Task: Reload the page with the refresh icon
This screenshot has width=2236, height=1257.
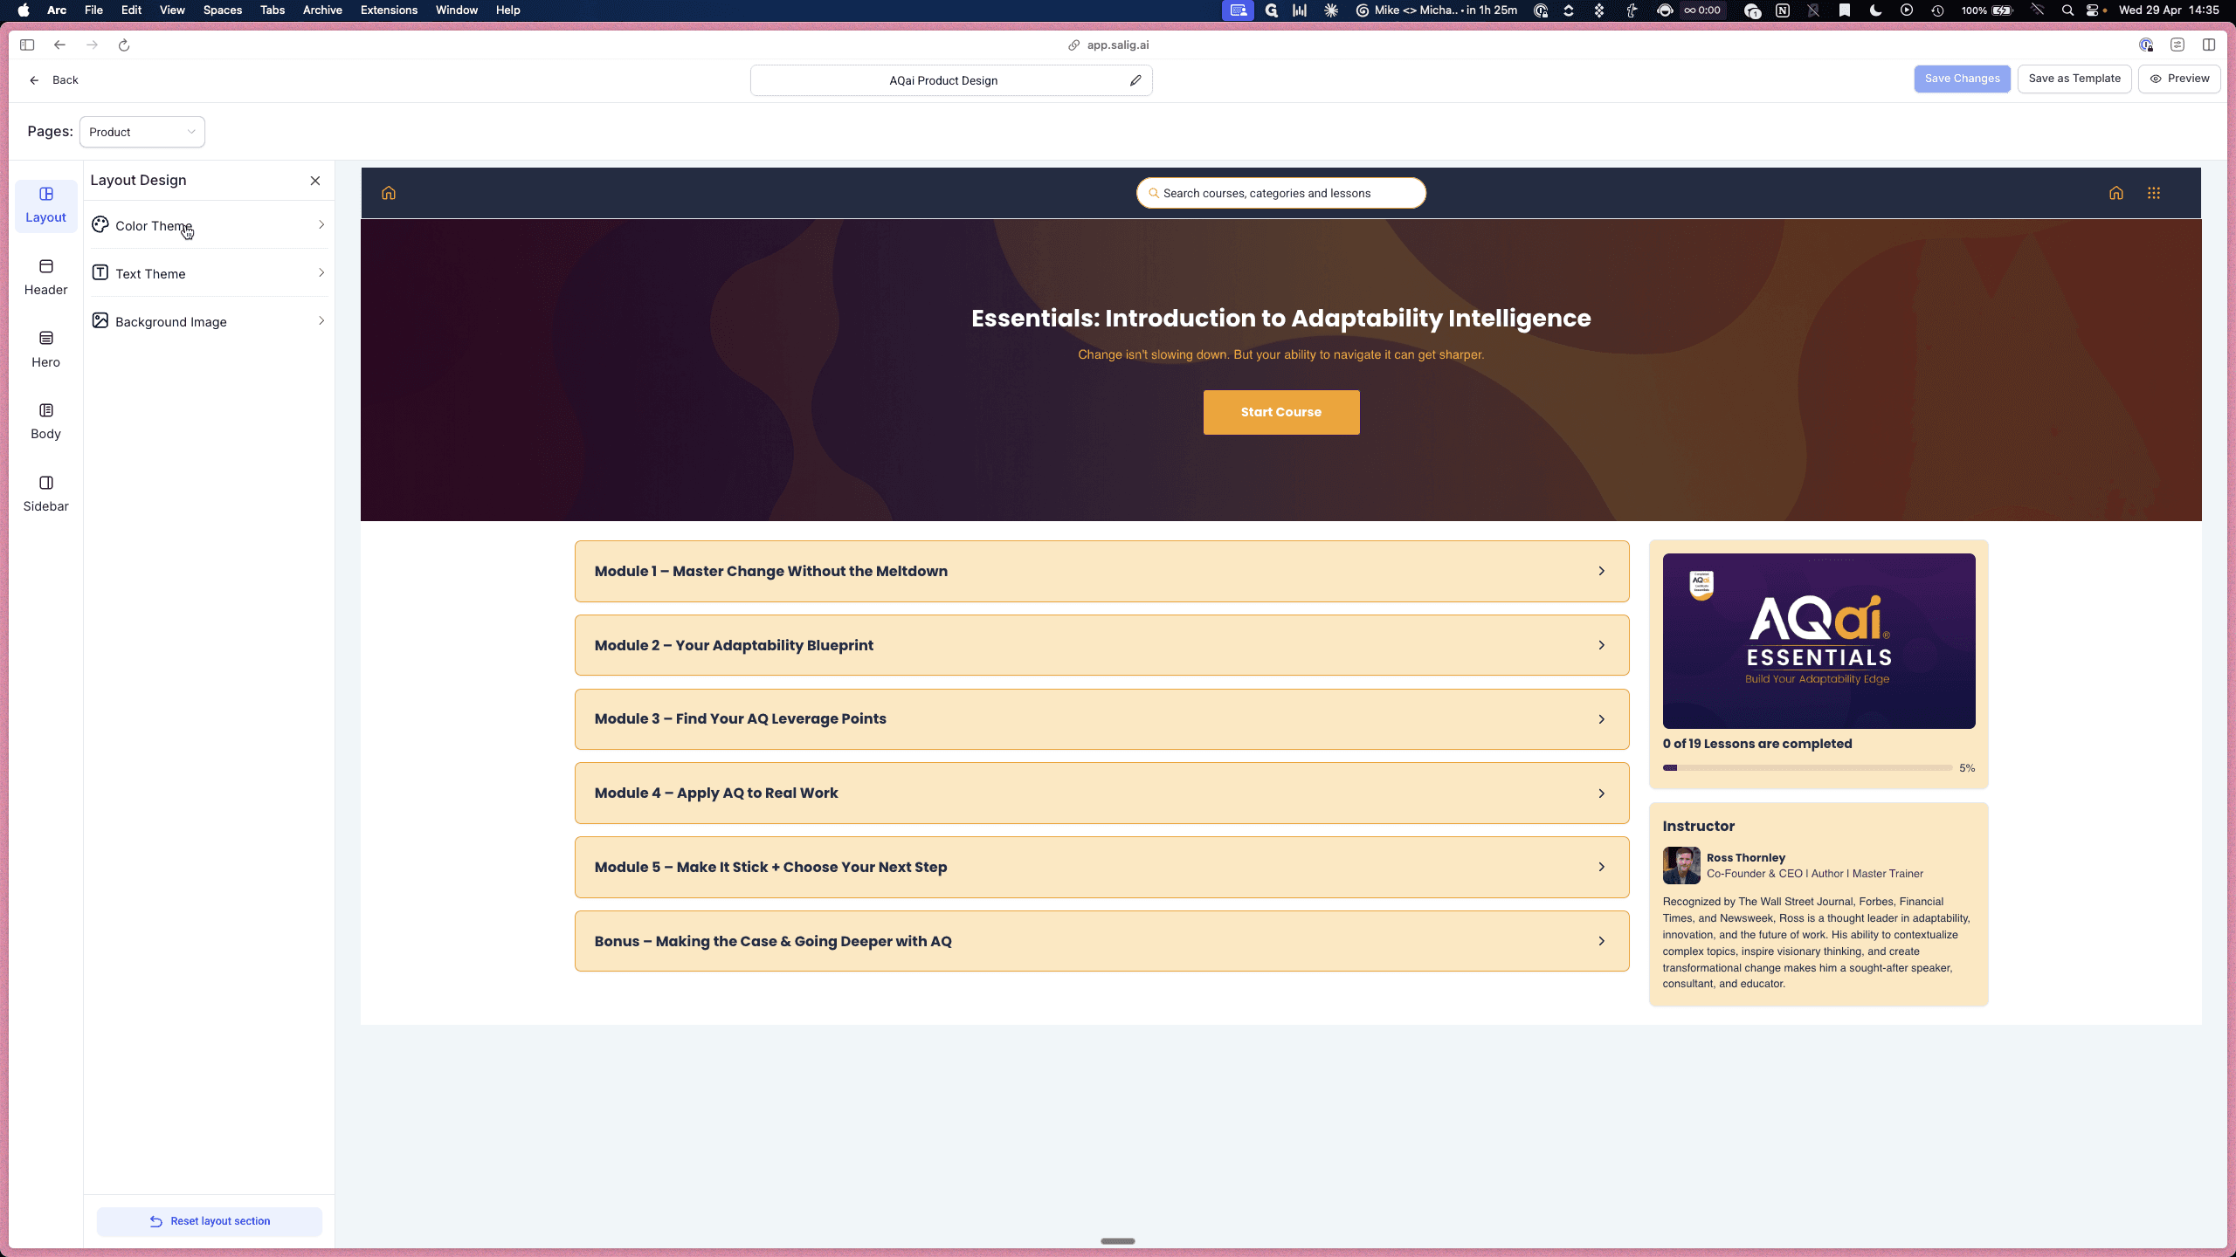Action: [x=124, y=45]
